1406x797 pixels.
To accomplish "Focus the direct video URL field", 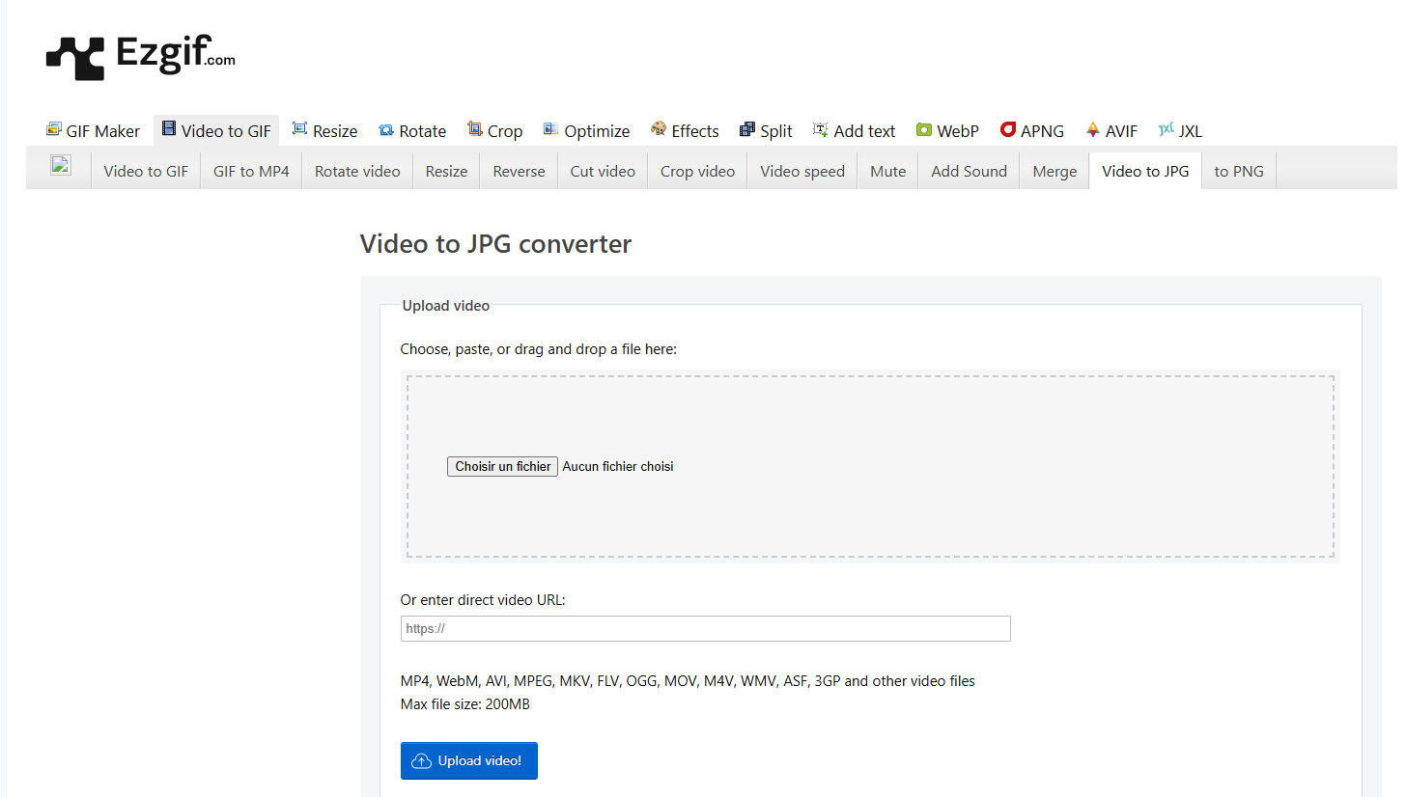I will (x=705, y=629).
